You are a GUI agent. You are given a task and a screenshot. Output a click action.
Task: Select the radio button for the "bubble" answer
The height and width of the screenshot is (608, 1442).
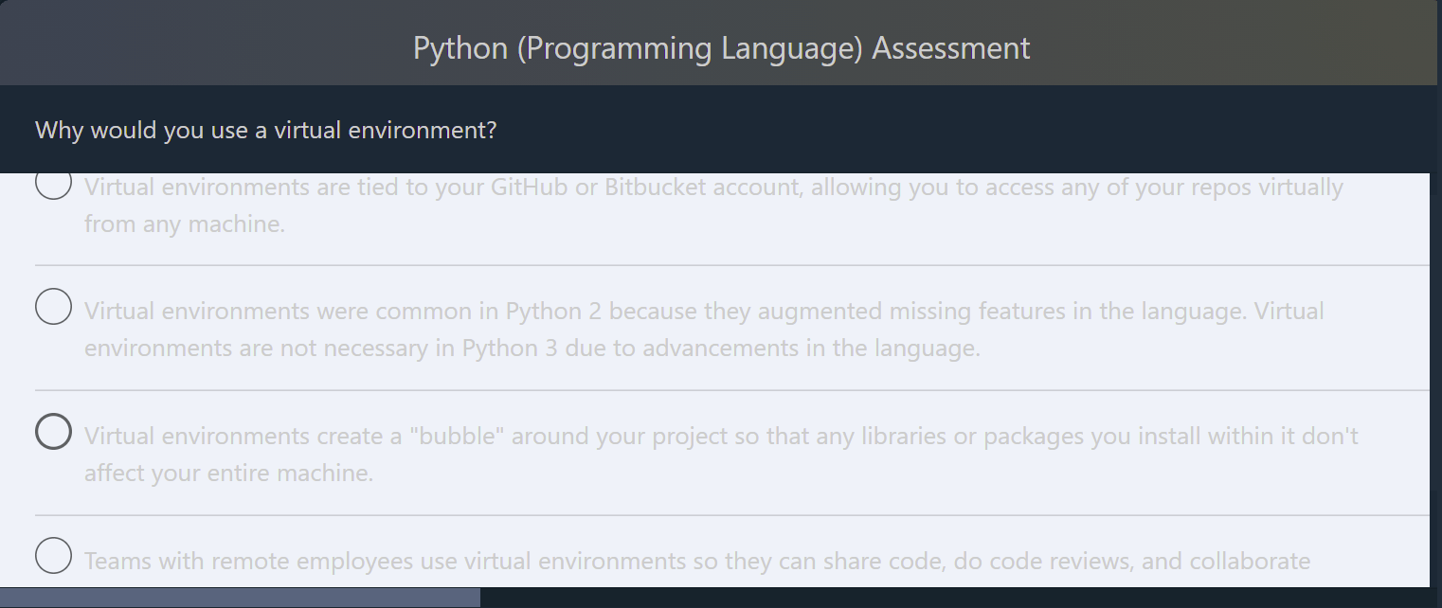click(53, 431)
